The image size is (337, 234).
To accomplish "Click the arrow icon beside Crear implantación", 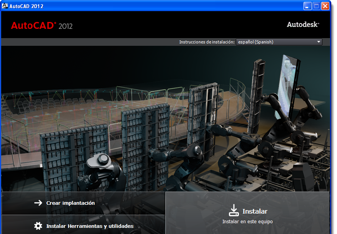I will pyautogui.click(x=38, y=203).
